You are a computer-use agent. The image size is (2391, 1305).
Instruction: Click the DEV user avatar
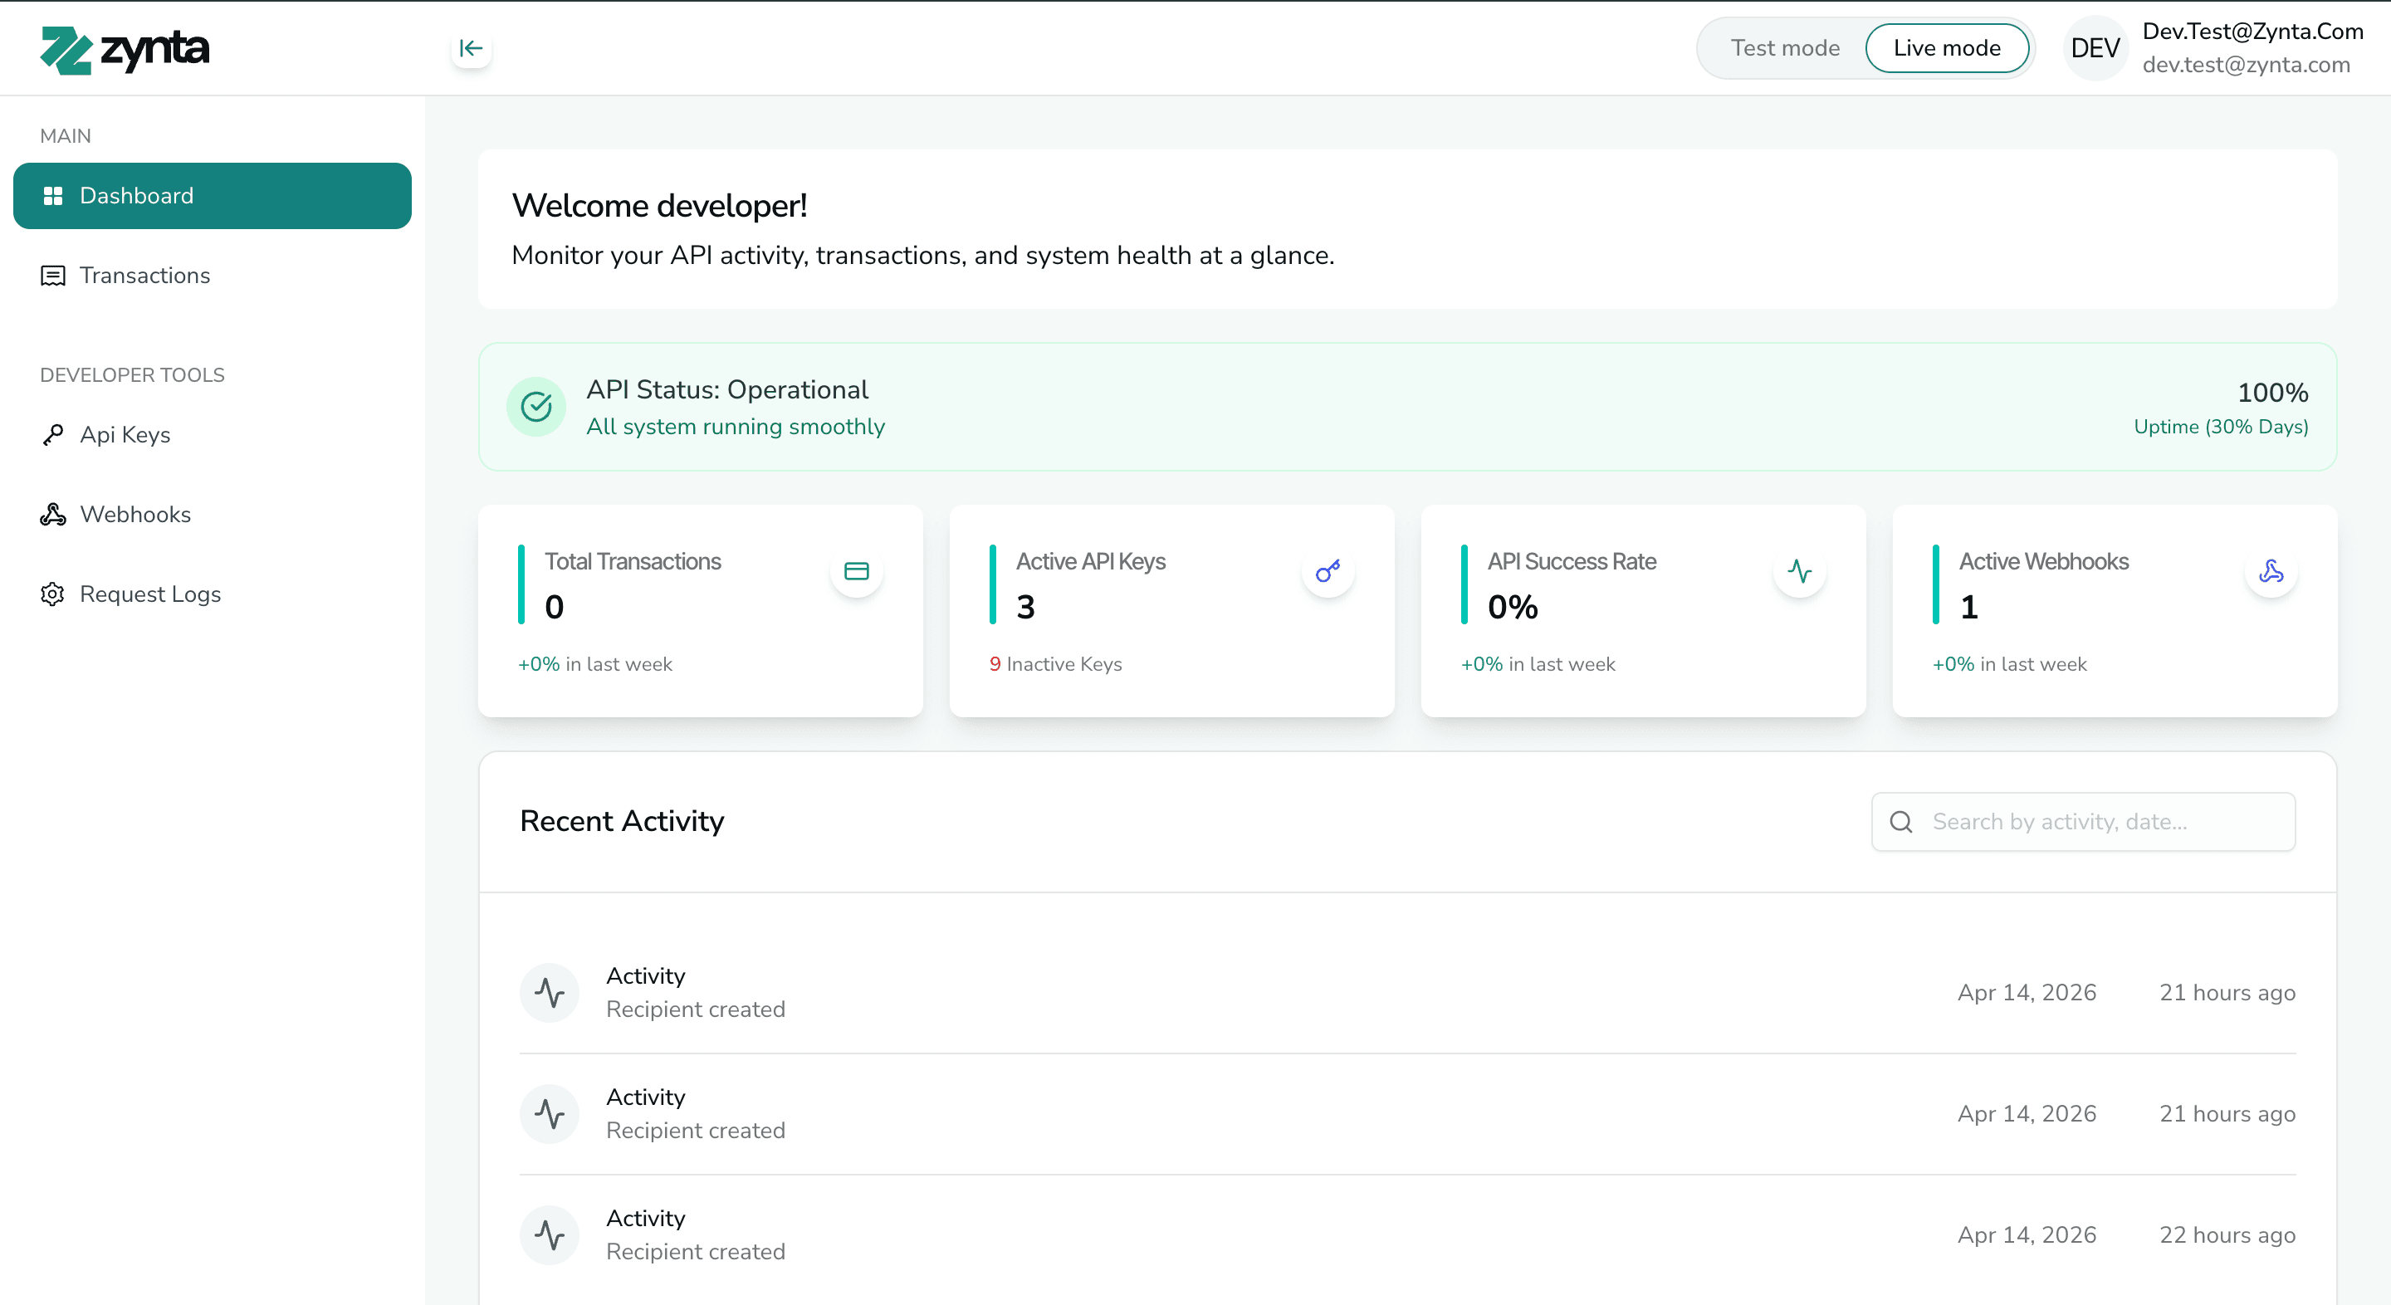[2095, 48]
